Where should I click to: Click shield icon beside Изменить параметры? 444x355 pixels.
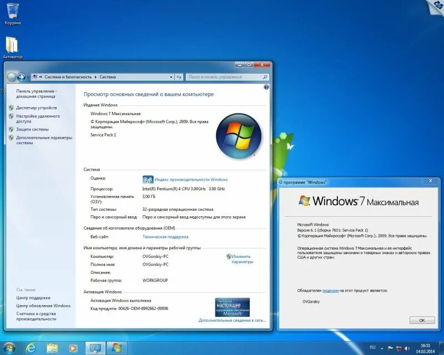coord(229,256)
